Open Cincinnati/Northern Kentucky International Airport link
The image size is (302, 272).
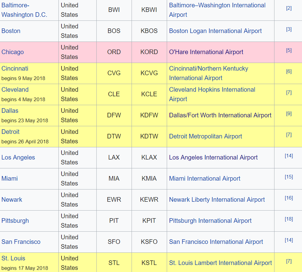(x=209, y=73)
